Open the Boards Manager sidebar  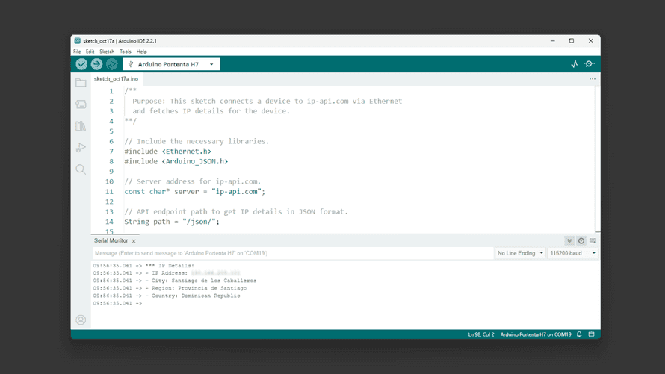point(81,105)
